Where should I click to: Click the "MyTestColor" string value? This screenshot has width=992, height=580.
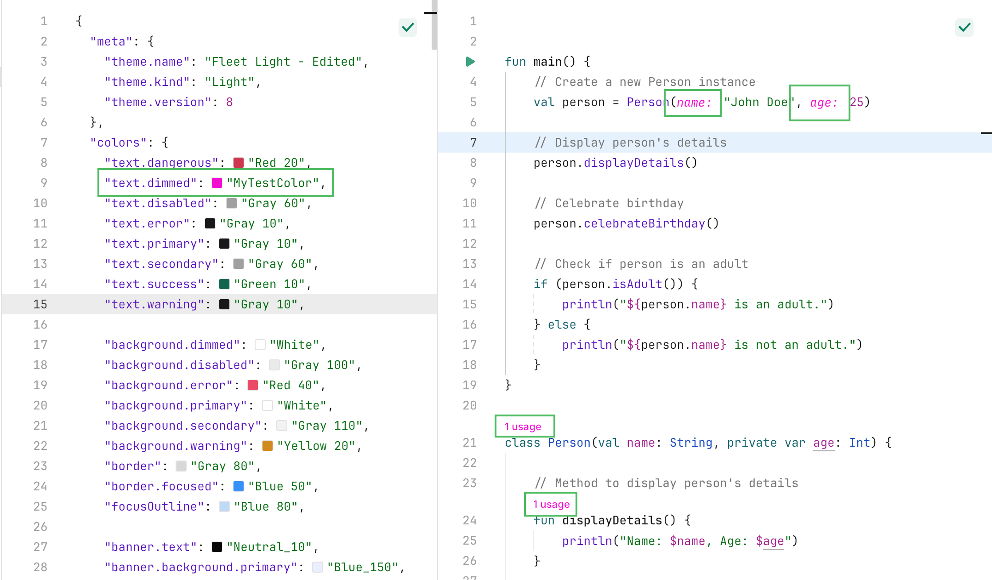pos(273,183)
